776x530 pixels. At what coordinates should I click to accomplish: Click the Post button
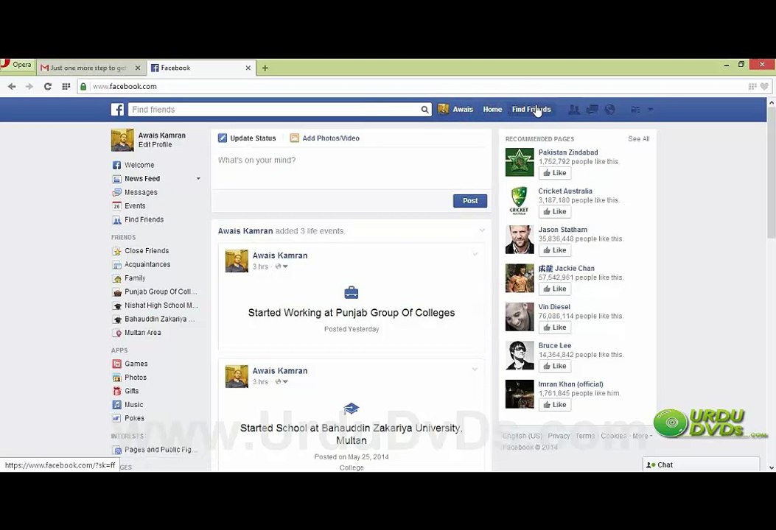(470, 201)
